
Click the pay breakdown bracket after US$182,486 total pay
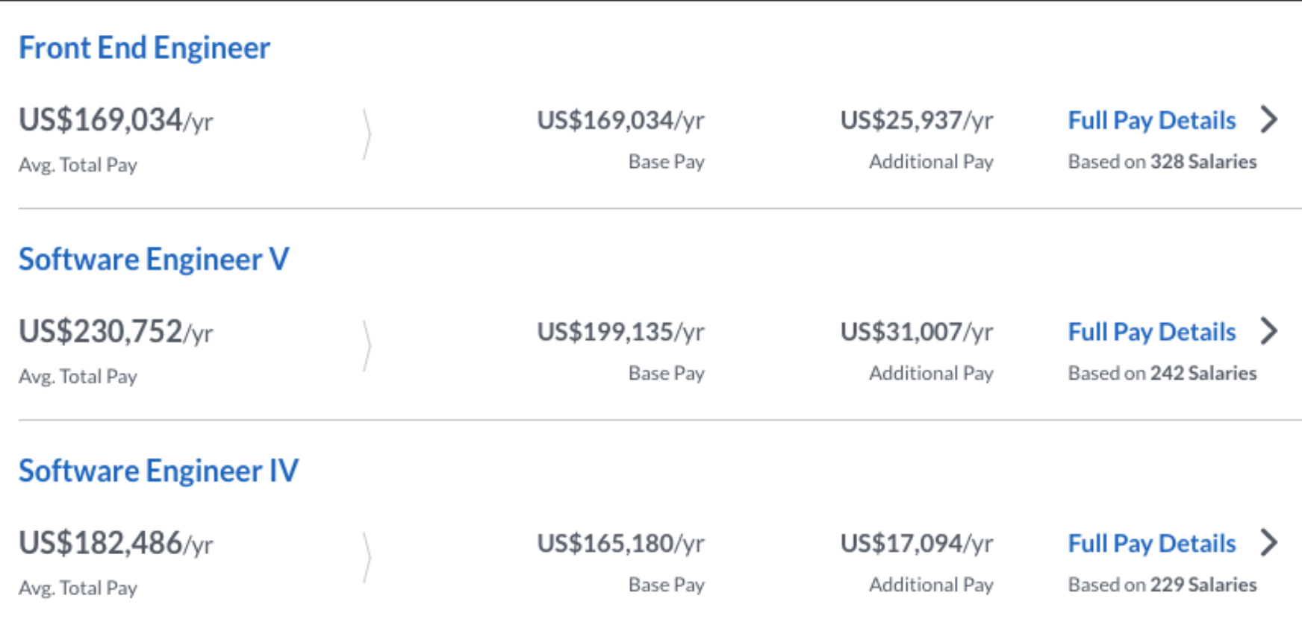pyautogui.click(x=367, y=558)
